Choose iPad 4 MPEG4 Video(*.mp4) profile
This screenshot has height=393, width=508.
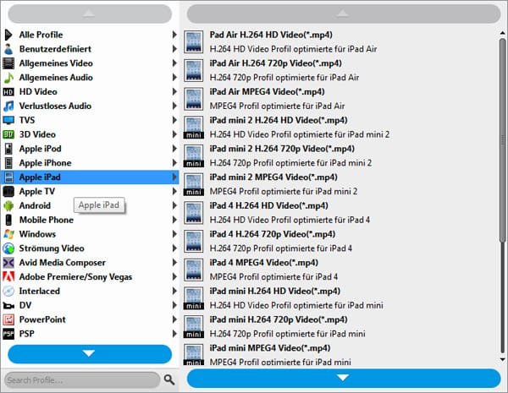341,270
